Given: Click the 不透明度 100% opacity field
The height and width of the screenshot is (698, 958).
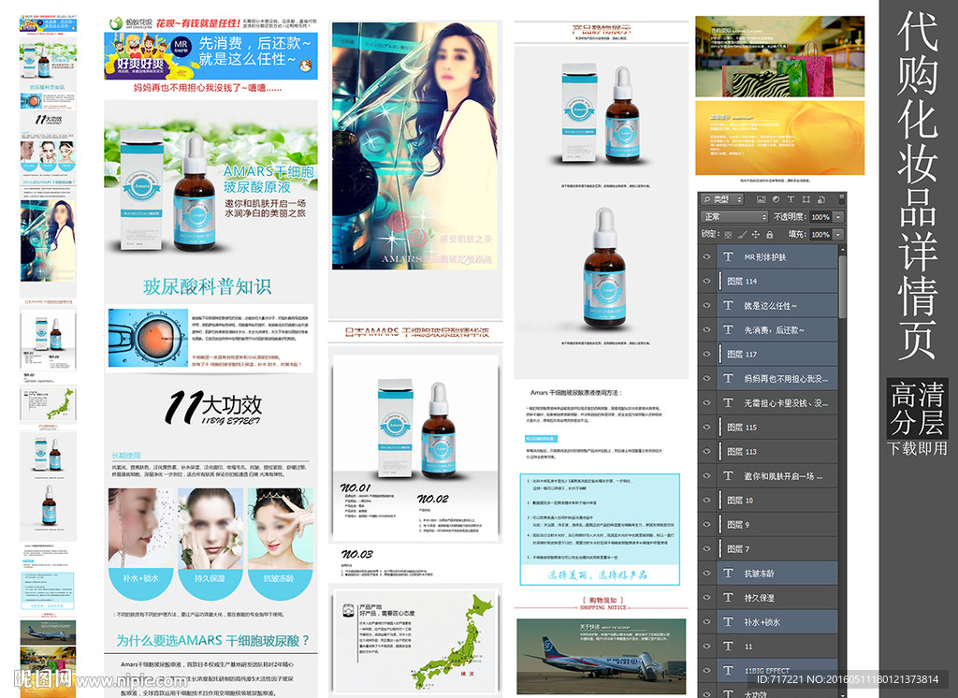Looking at the screenshot, I should (x=821, y=217).
